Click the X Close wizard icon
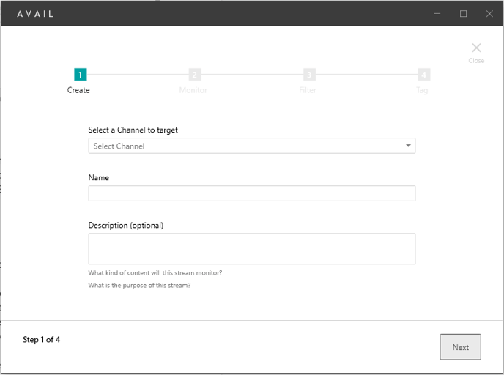The height and width of the screenshot is (375, 504). pos(476,48)
